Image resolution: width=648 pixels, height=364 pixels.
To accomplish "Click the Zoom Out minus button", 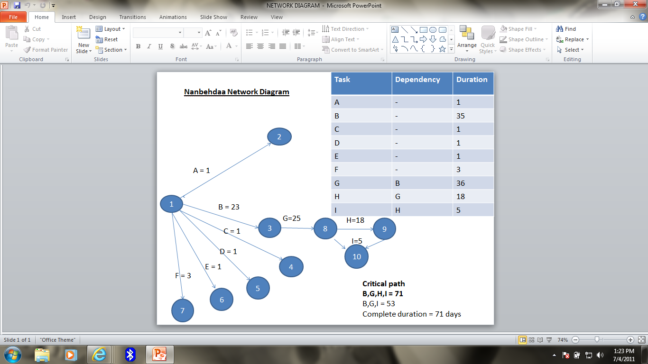I will tap(575, 340).
